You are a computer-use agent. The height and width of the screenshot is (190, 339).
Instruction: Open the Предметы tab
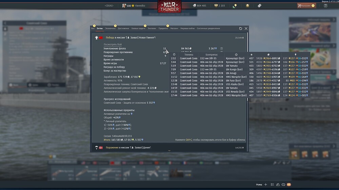point(163,28)
